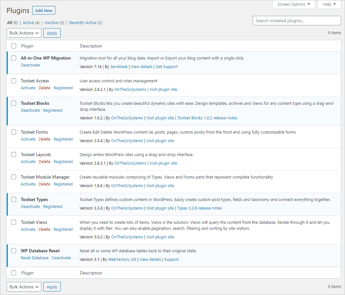Expand the Screen Options panel
This screenshot has width=345, height=295.
click(x=294, y=4)
